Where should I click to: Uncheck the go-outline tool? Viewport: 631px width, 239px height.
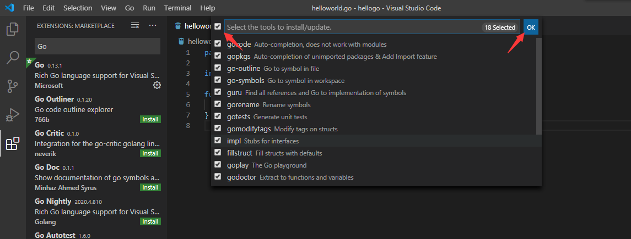[218, 68]
